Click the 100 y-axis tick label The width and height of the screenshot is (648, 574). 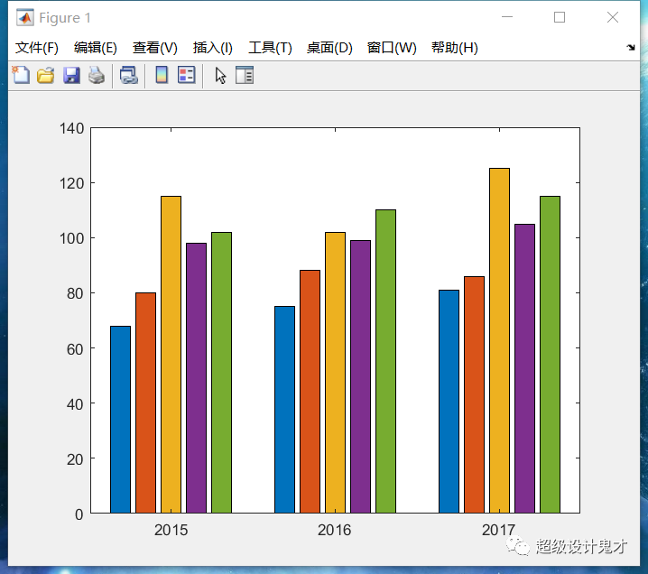(x=72, y=238)
